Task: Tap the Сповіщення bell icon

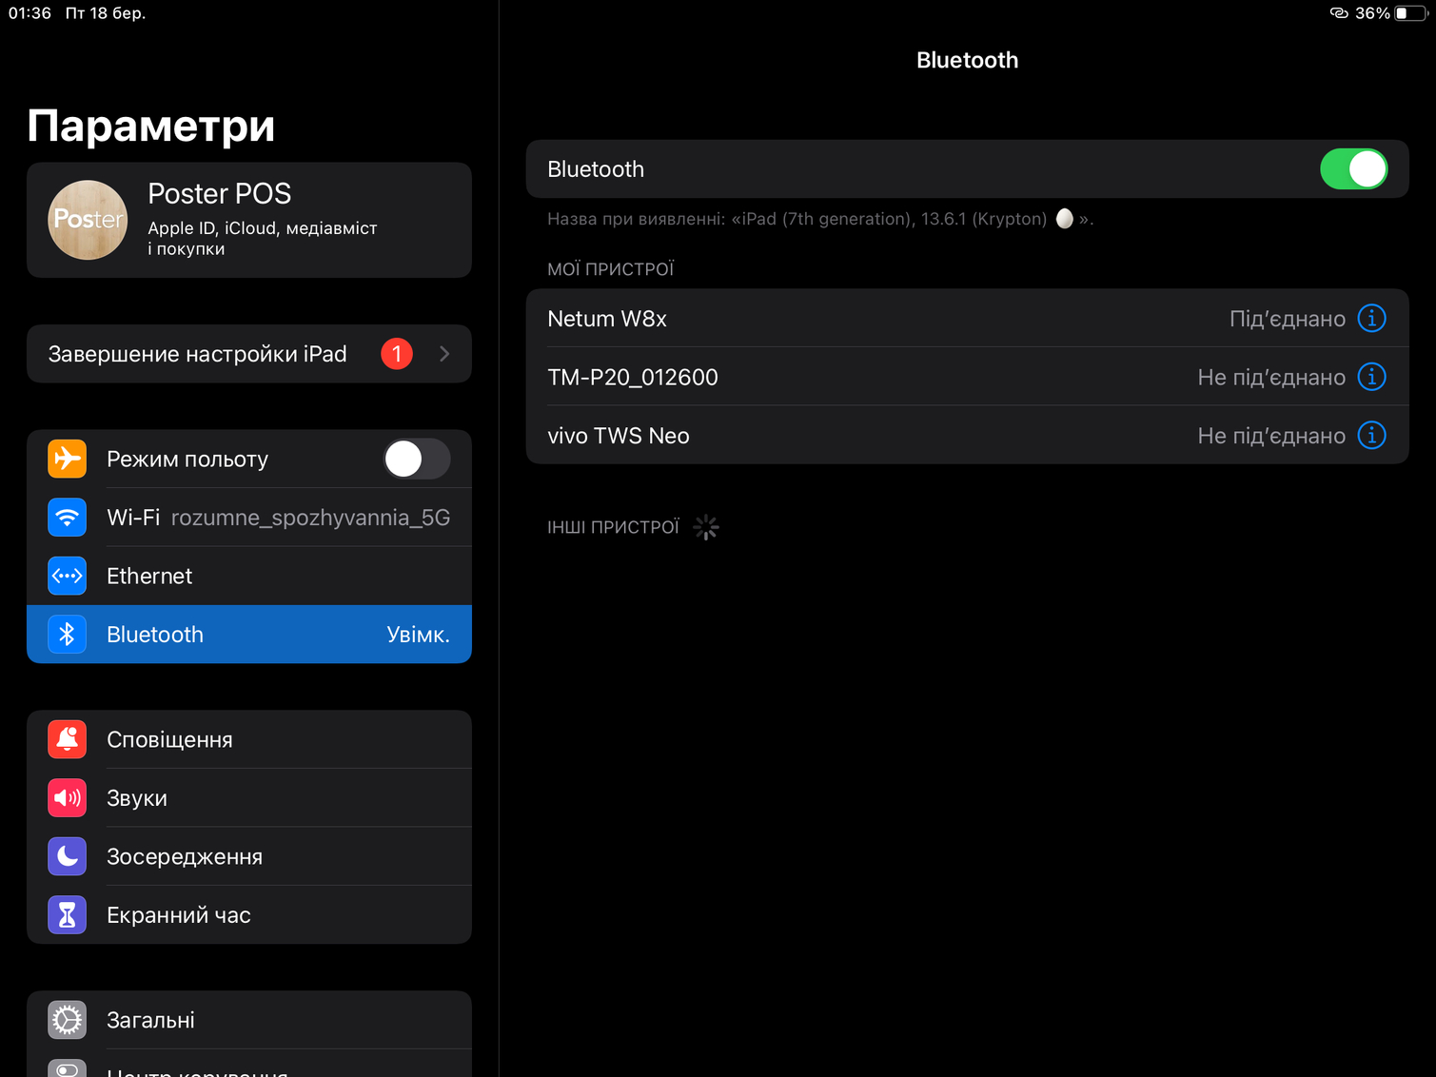Action: (x=68, y=739)
